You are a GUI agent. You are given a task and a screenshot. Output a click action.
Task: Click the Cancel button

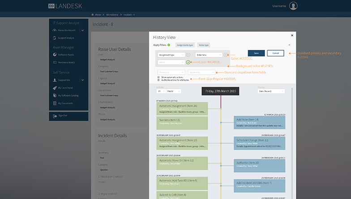pos(275,53)
